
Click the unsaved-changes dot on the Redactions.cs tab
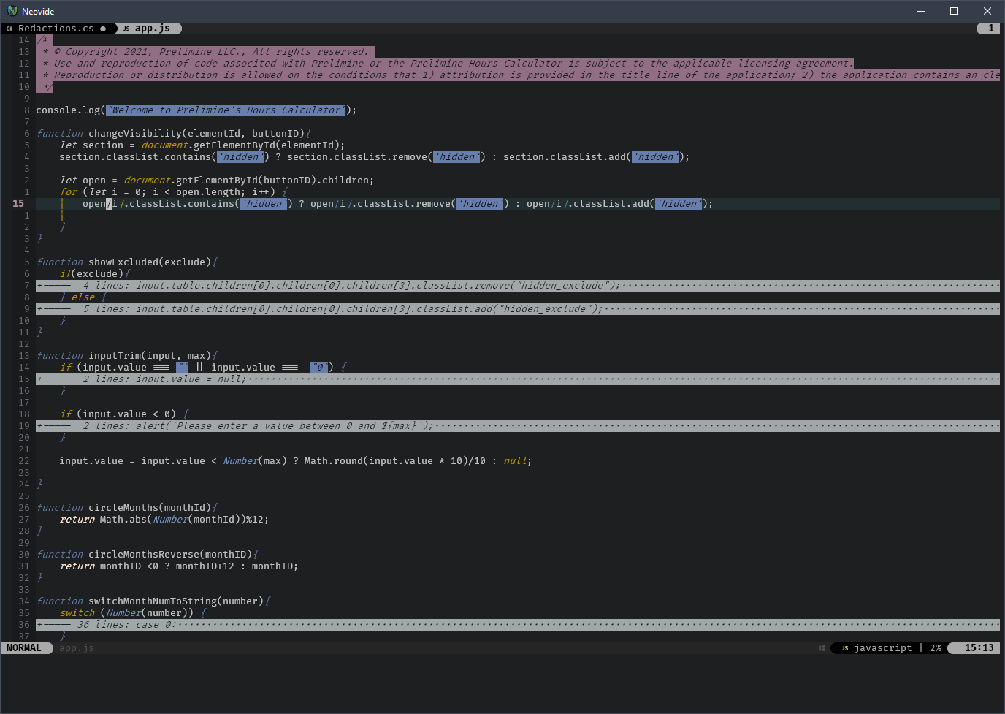[103, 29]
